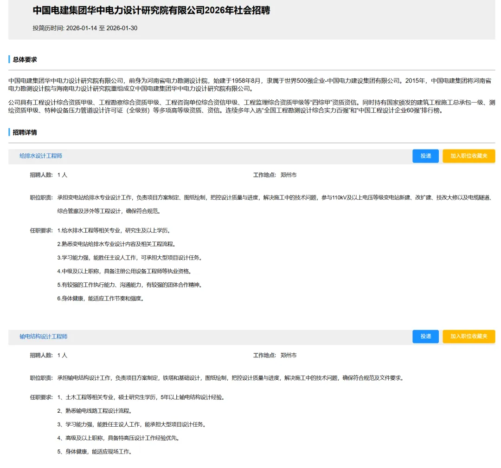Viewport: 501px width, 468px height.
Task: Click requirement 6.身体健康，能适应工作节奏和强度
Action: (101, 299)
